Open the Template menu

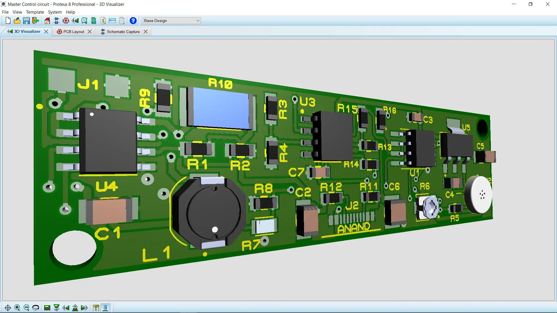[35, 12]
